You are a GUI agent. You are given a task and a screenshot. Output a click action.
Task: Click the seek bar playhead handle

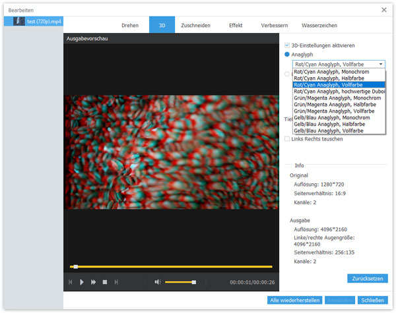tap(75, 267)
